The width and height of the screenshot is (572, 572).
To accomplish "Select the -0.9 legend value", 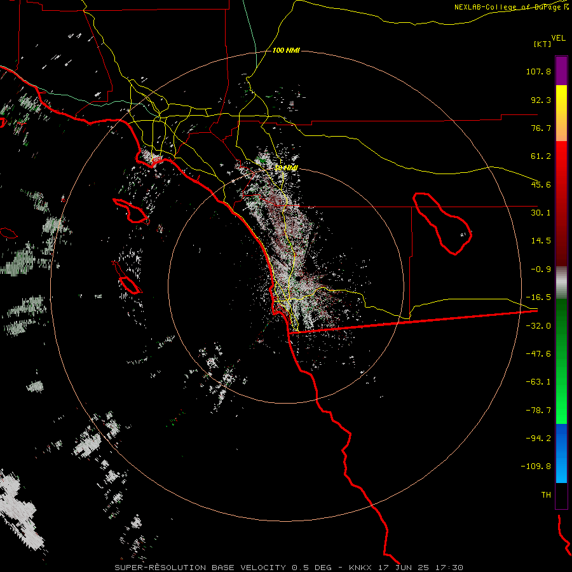I will pyautogui.click(x=541, y=269).
